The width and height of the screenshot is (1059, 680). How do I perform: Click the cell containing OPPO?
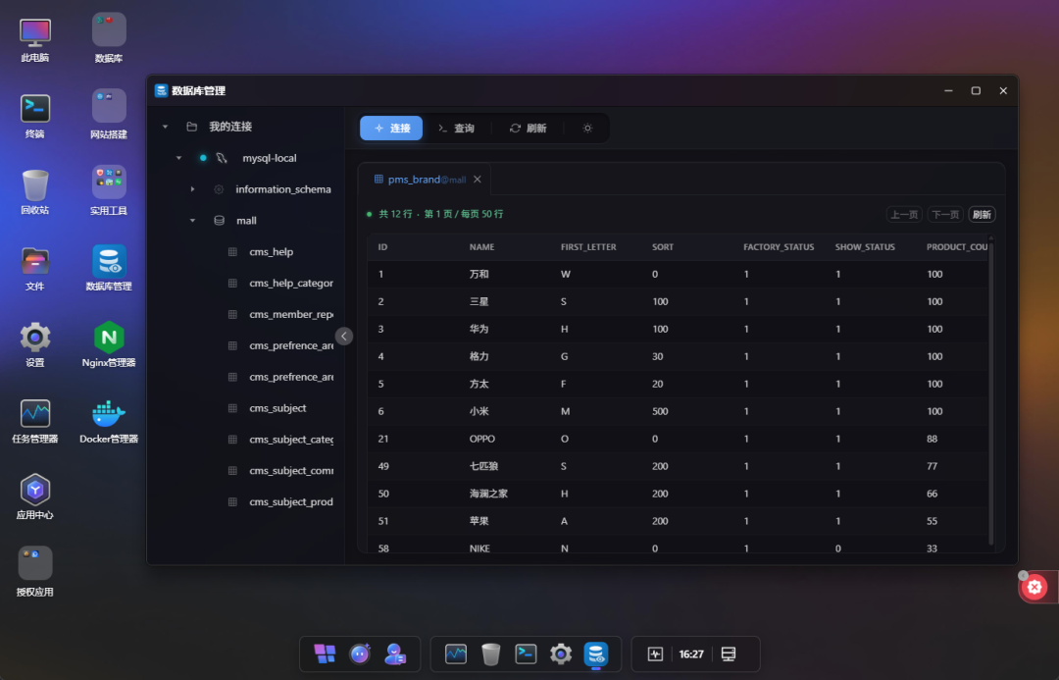[482, 439]
